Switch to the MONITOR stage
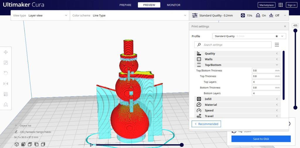This screenshot has height=148, width=300. click(x=173, y=5)
